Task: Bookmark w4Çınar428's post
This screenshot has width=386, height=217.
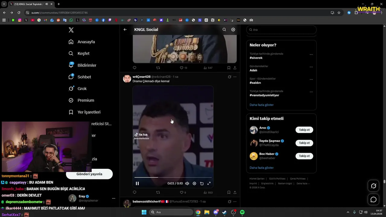Action: pyautogui.click(x=229, y=192)
